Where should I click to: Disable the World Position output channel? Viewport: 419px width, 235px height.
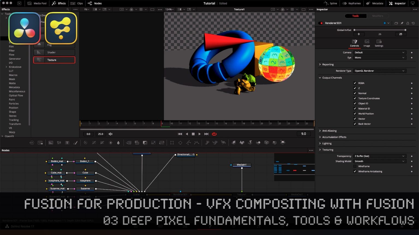355,113
